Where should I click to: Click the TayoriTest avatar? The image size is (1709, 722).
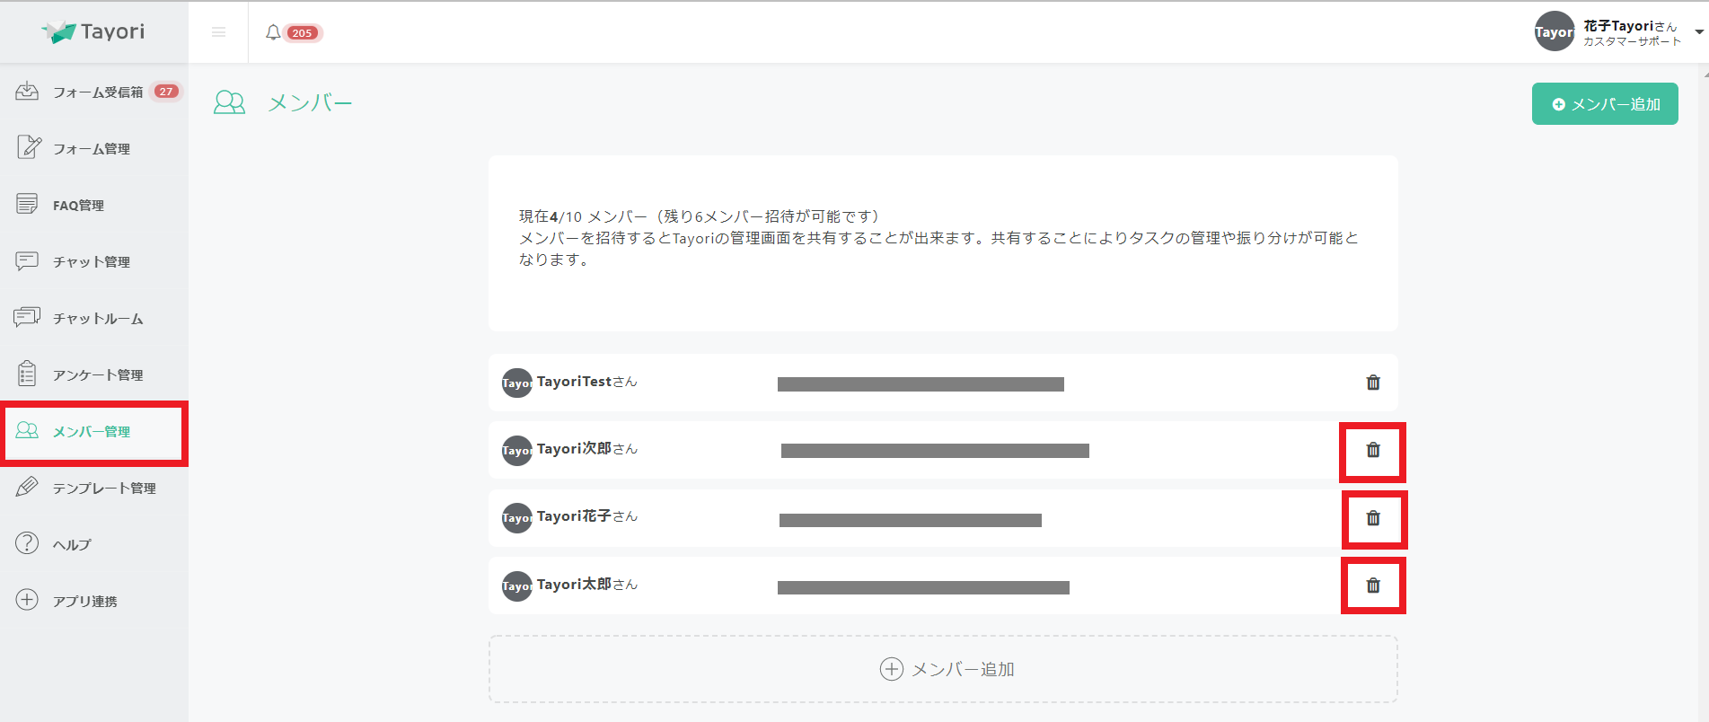point(516,383)
